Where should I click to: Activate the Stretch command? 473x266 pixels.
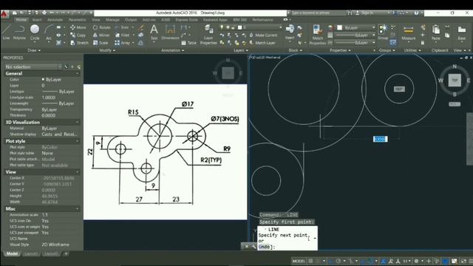pyautogui.click(x=79, y=43)
